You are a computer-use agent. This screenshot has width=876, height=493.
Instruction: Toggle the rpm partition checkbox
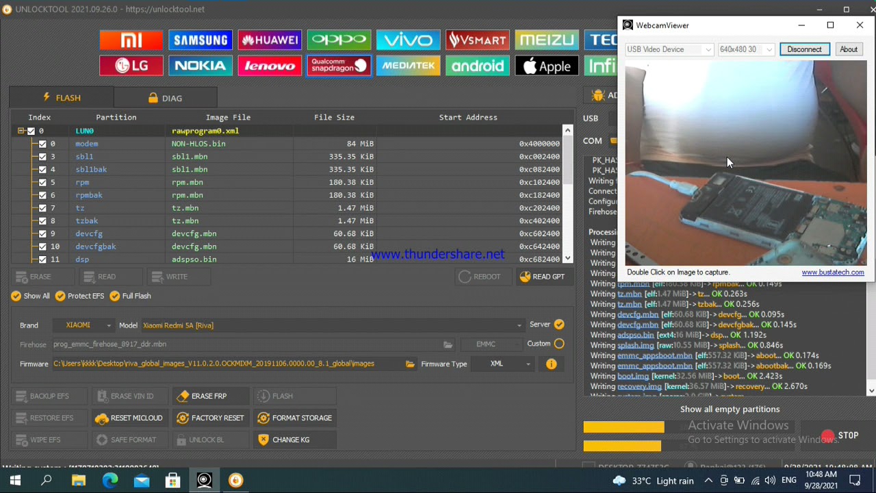(x=42, y=182)
